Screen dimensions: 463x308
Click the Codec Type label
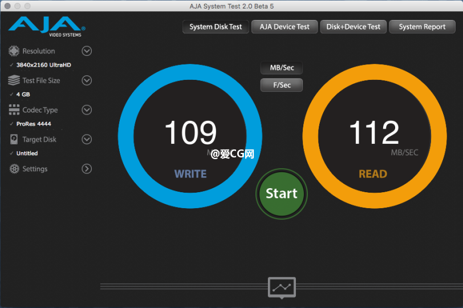[40, 110]
